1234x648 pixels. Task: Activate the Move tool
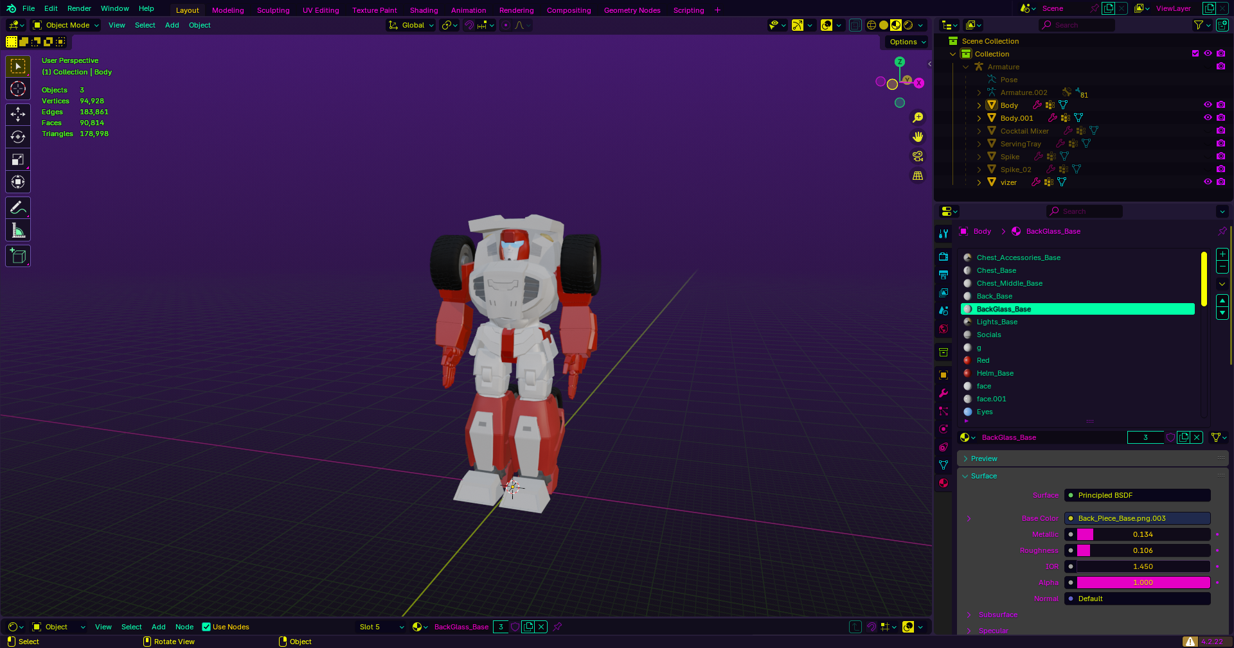tap(18, 114)
